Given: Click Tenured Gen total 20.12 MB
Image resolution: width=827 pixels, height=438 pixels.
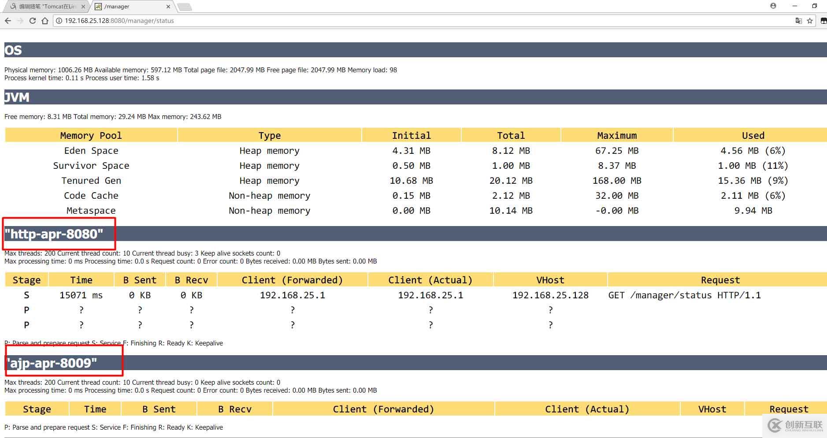Looking at the screenshot, I should [511, 181].
